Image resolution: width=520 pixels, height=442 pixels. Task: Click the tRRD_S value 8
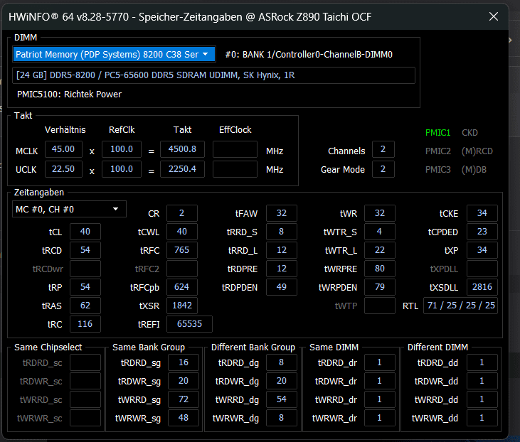click(282, 232)
